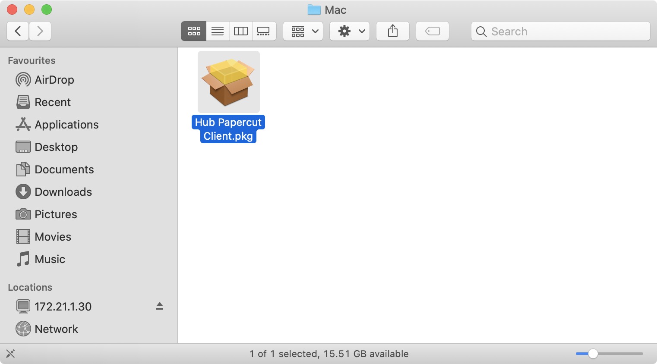Click the Mac folder icon in title bar
Viewport: 657px width, 364px height.
(x=314, y=9)
